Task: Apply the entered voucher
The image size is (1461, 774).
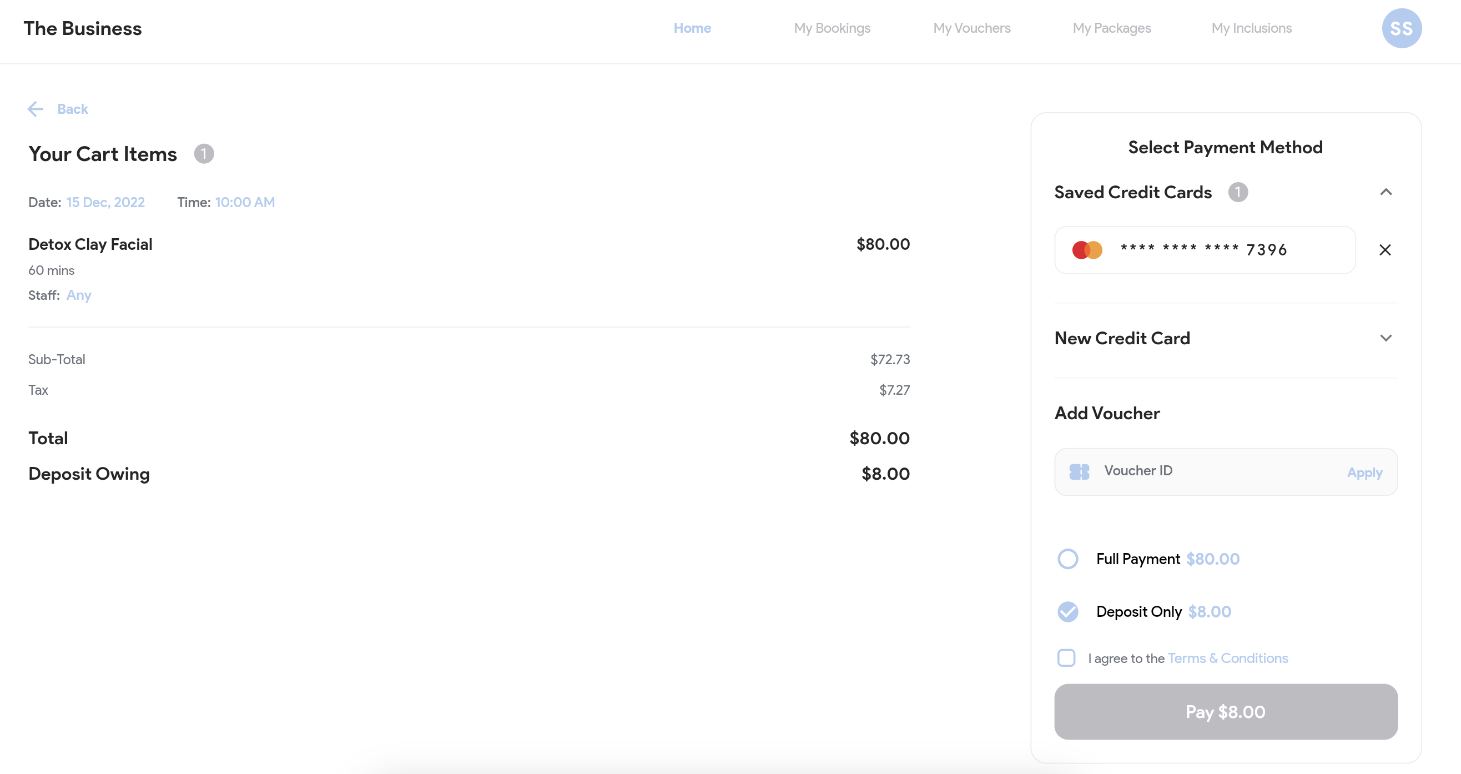Action: (1364, 473)
